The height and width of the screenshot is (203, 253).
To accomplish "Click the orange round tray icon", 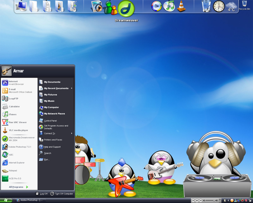I will coord(232,200).
